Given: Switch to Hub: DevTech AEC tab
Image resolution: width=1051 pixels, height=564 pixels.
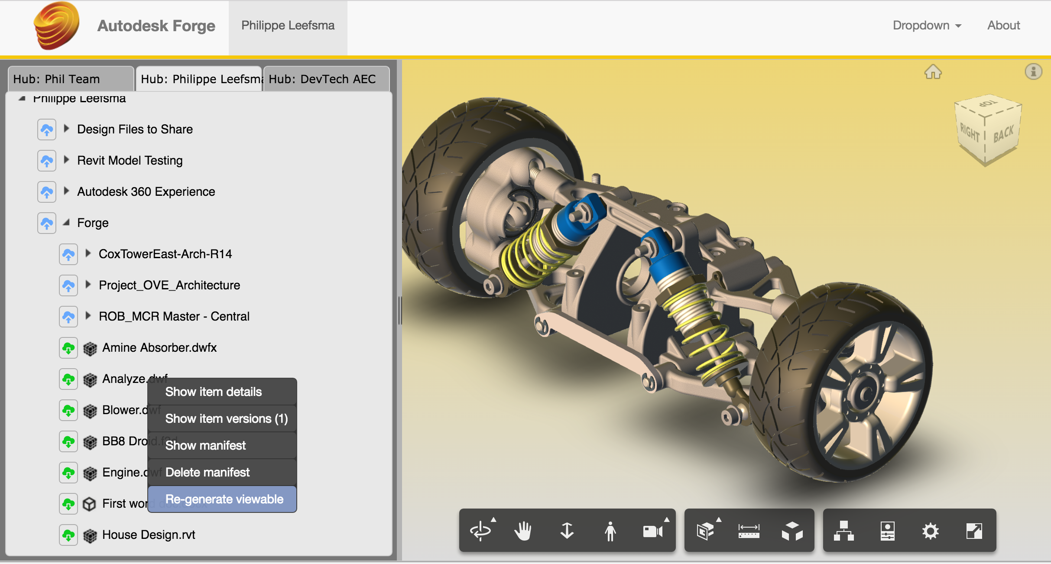Looking at the screenshot, I should 326,79.
